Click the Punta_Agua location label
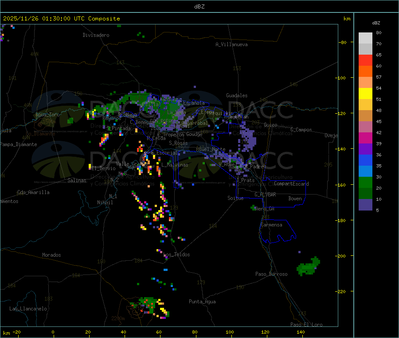 pos(202,302)
